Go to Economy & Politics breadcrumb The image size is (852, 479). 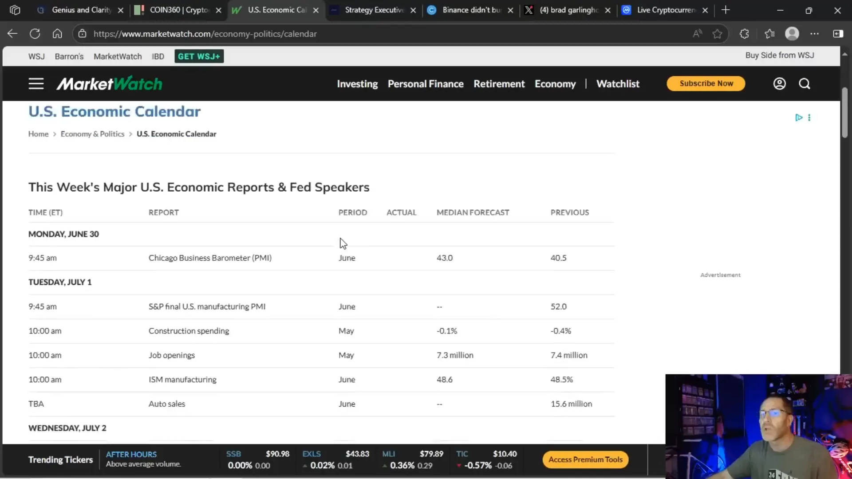tap(92, 134)
